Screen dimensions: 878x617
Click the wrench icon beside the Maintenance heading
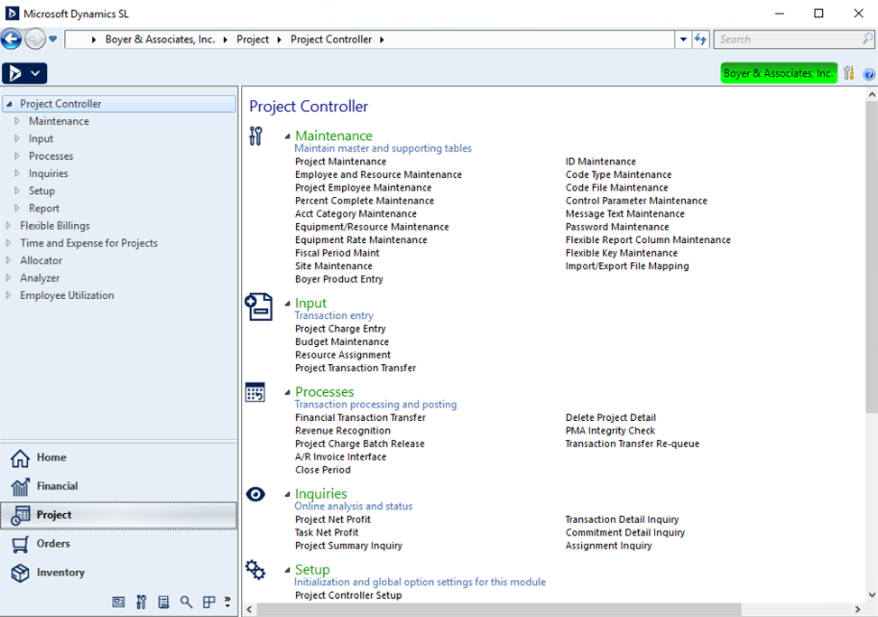(x=256, y=136)
